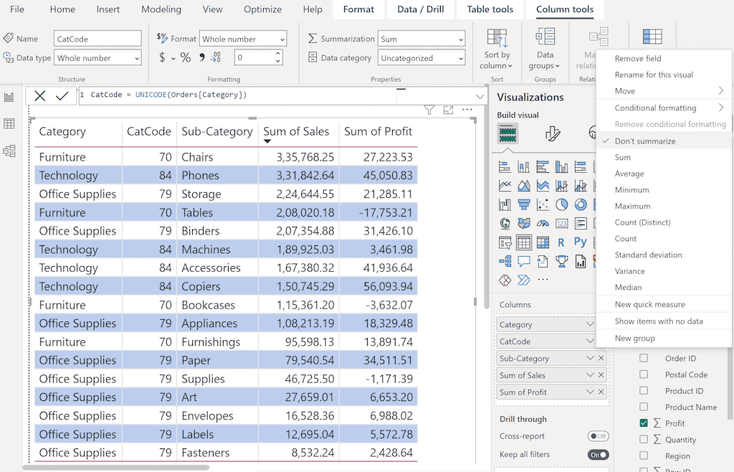Uncheck the Profit field checkbox
Viewport: 734px width, 472px height.
(x=643, y=423)
